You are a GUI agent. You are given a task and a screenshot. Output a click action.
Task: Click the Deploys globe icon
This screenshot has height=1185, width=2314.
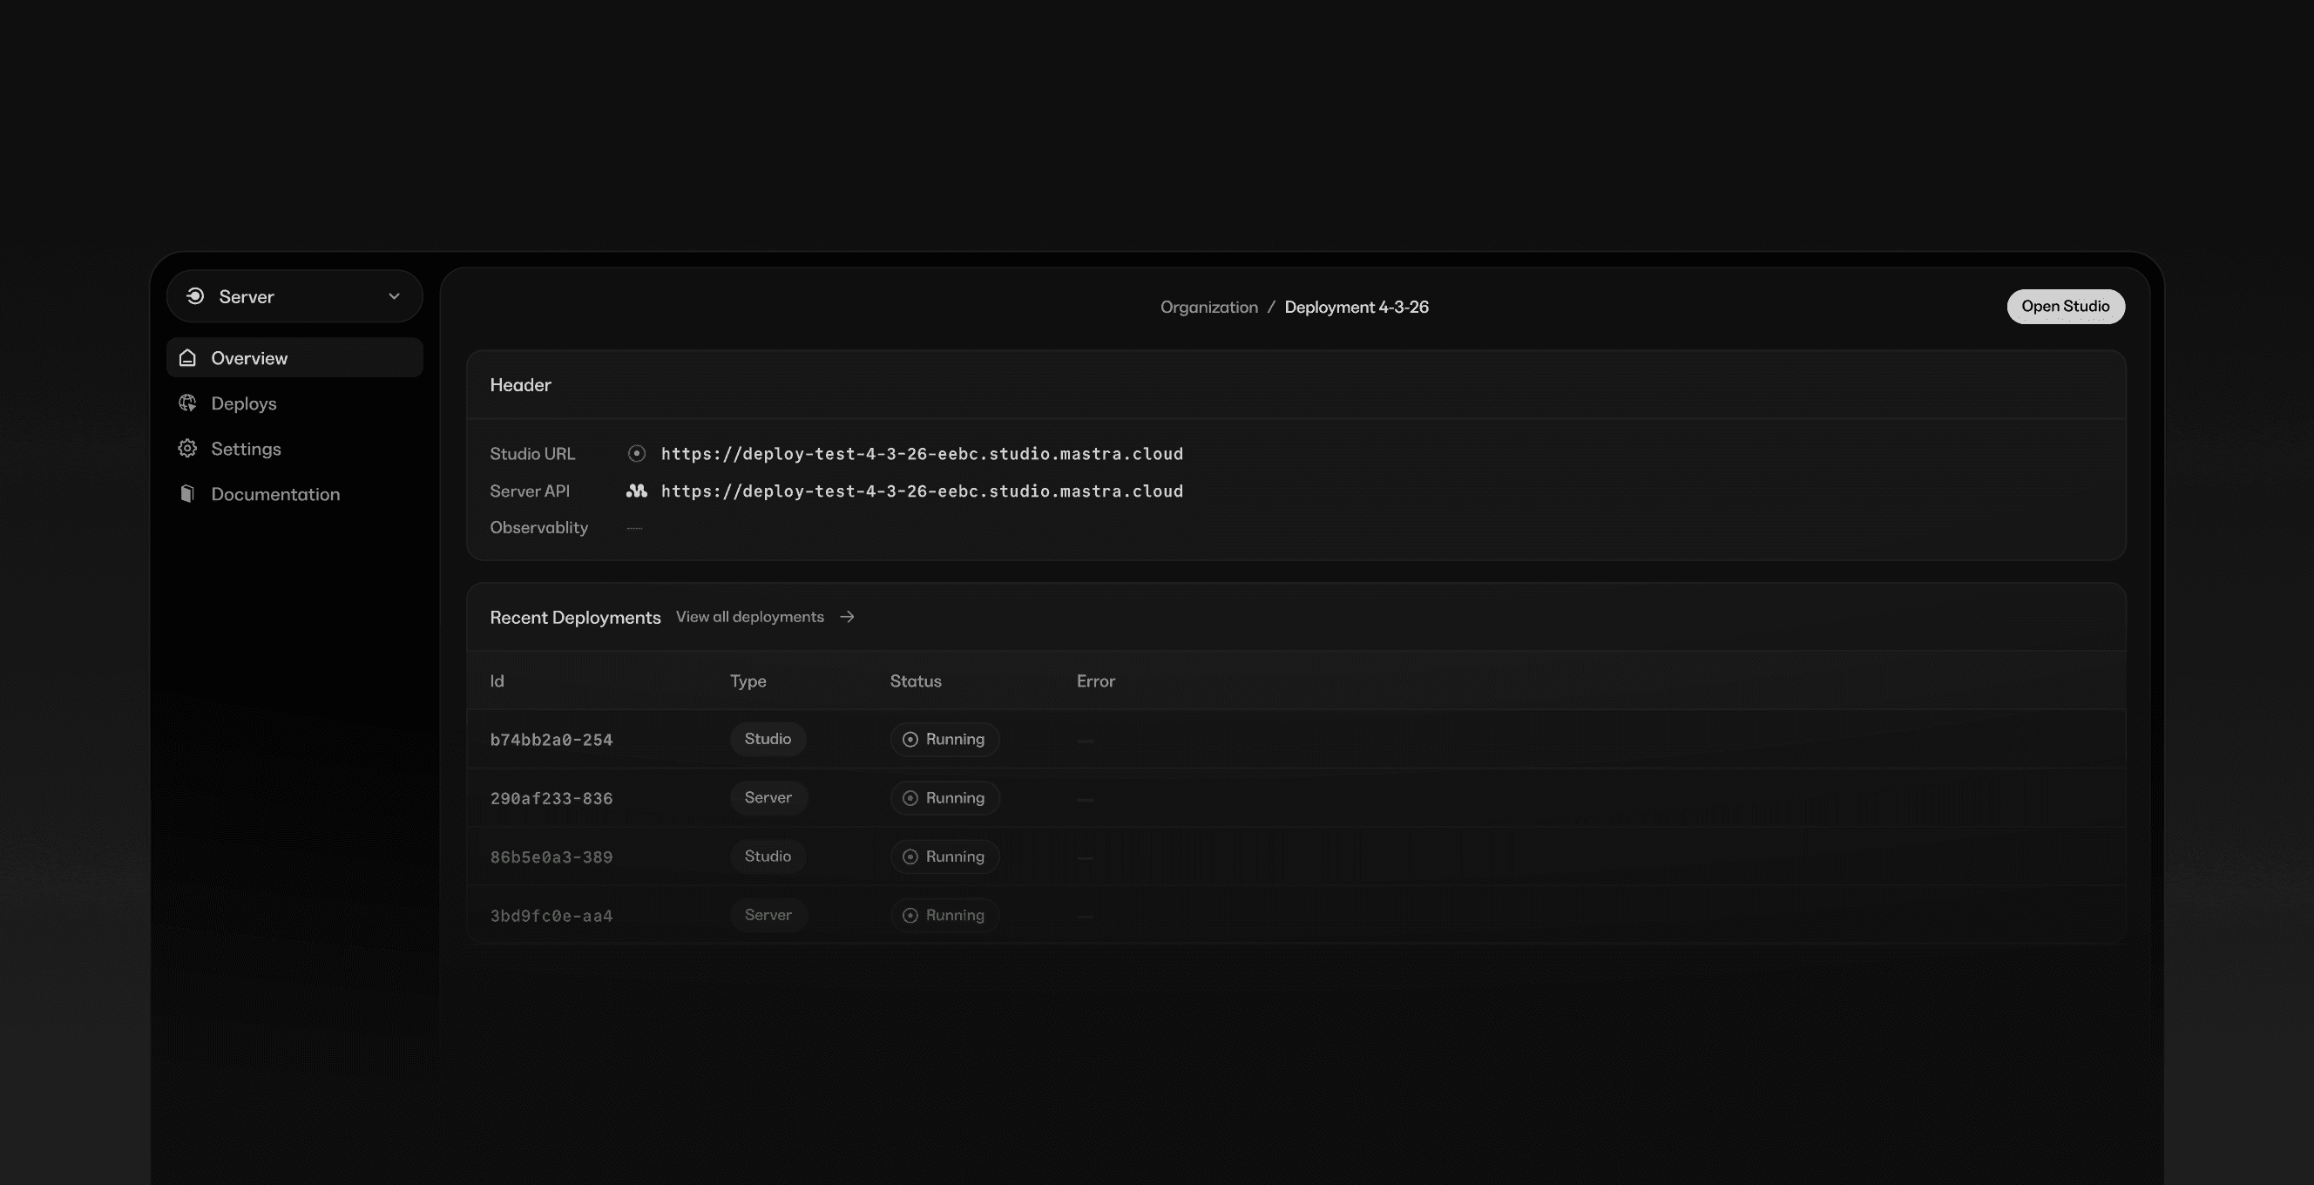pos(187,403)
